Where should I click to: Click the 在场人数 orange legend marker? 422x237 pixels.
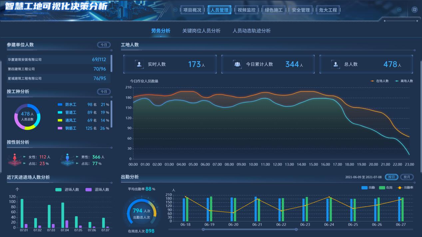coord(372,81)
